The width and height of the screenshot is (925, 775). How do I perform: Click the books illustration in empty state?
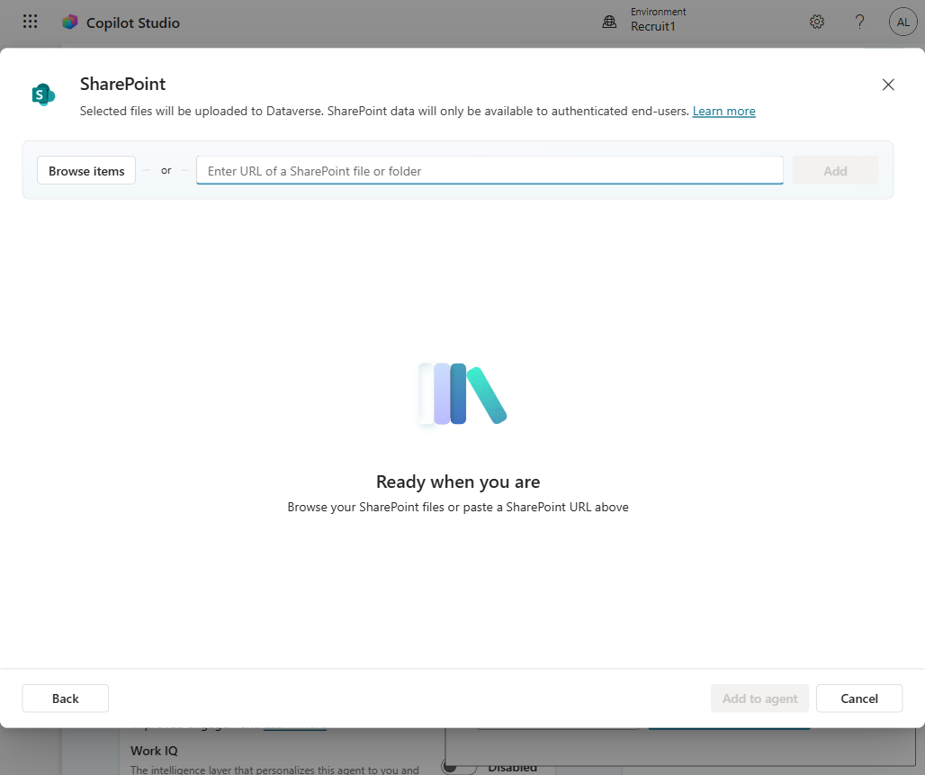click(462, 393)
